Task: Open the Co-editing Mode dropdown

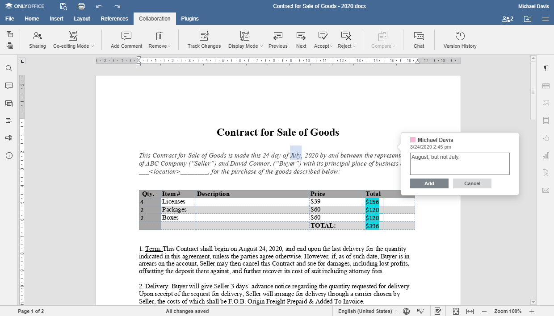Action: (73, 39)
